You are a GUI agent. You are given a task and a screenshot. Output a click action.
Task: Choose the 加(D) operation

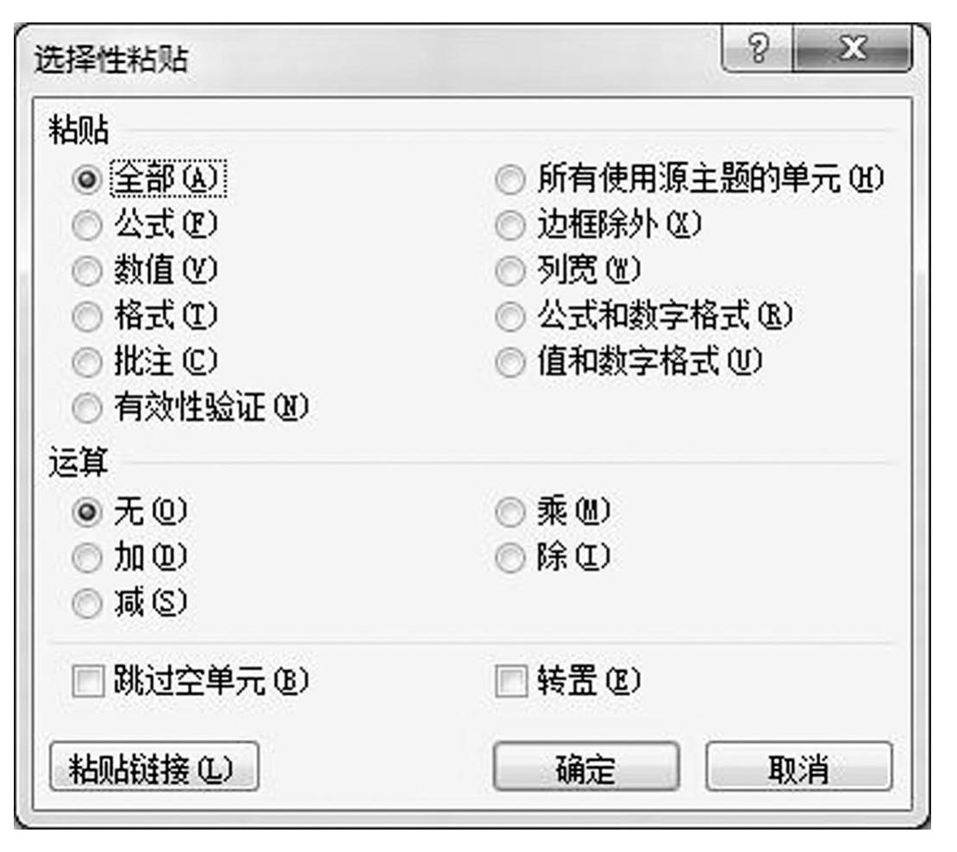84,557
